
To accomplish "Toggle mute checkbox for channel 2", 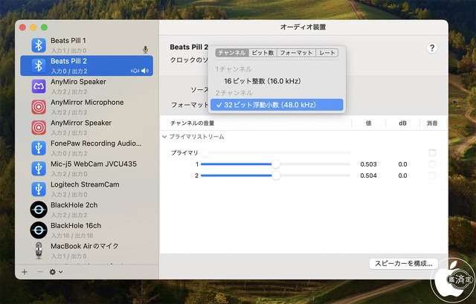I will pos(432,175).
